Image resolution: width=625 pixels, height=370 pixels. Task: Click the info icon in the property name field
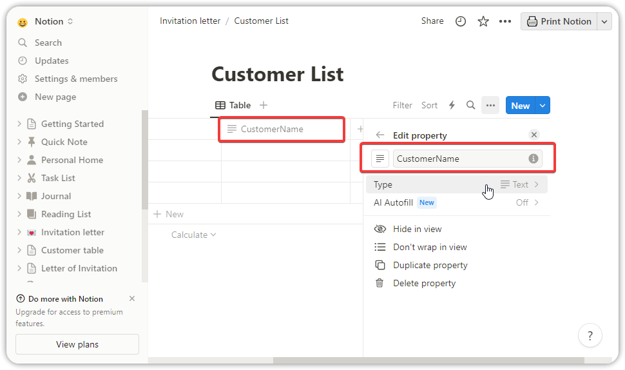click(x=534, y=159)
